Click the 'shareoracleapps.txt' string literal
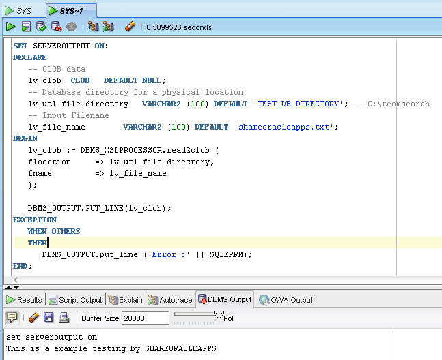This screenshot has height=360, width=442. (286, 127)
